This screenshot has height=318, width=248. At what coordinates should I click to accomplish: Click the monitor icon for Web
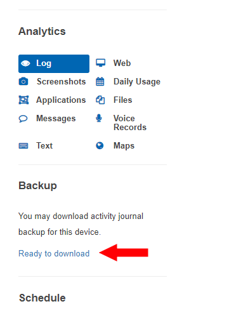coord(100,63)
